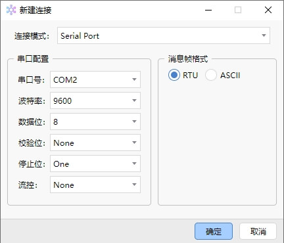Expand the 波特率 9600 dropdown arrow
Image resolution: width=284 pixels, height=243 pixels.
134,100
